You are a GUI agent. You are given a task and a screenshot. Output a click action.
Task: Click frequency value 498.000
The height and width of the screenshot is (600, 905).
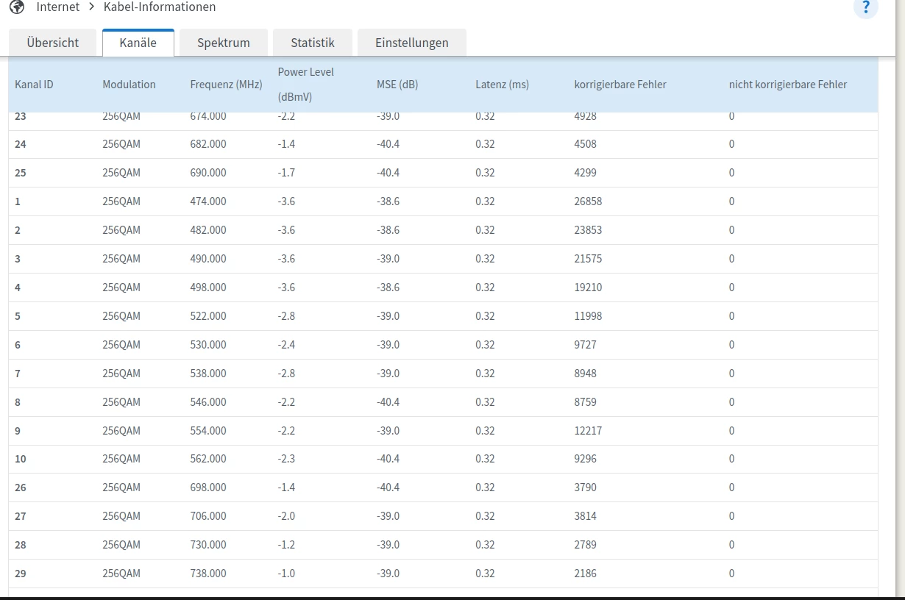click(208, 287)
